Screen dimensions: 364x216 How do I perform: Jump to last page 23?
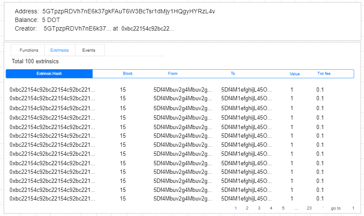(309, 208)
